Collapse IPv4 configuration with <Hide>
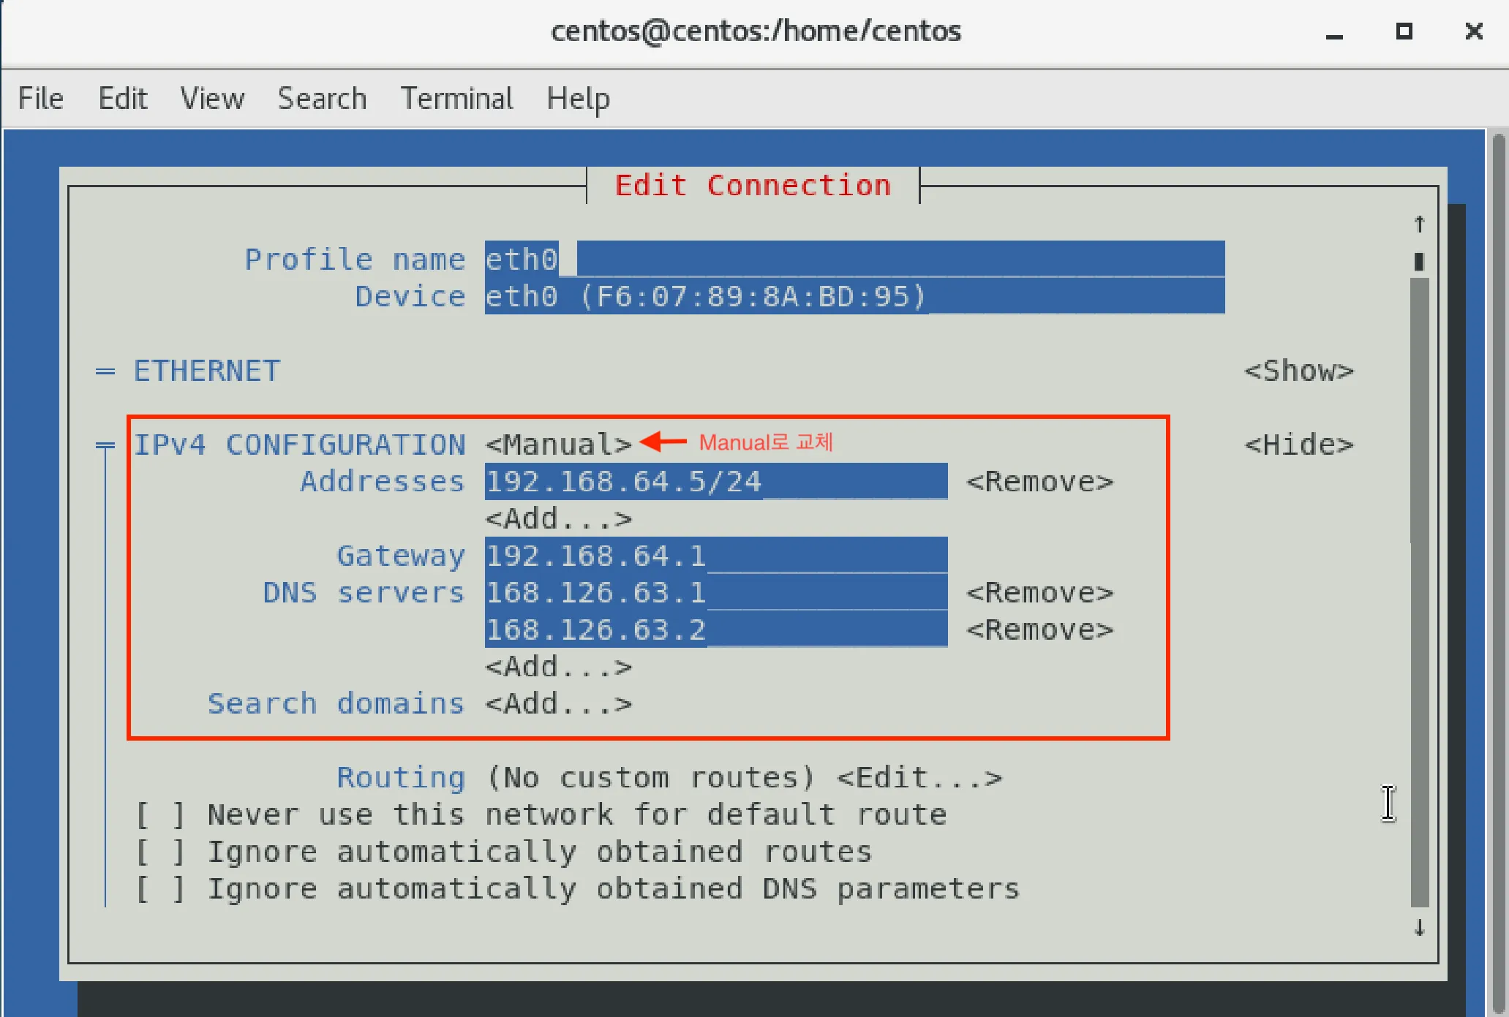 (1298, 445)
